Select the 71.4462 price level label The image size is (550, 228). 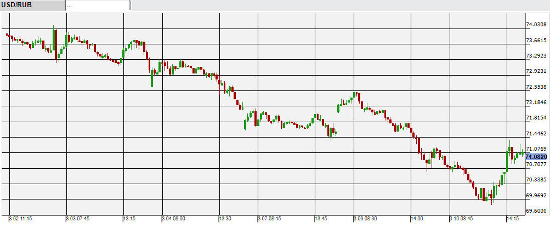coord(536,133)
